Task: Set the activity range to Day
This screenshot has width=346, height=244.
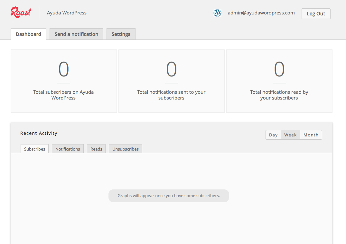Action: coord(273,135)
